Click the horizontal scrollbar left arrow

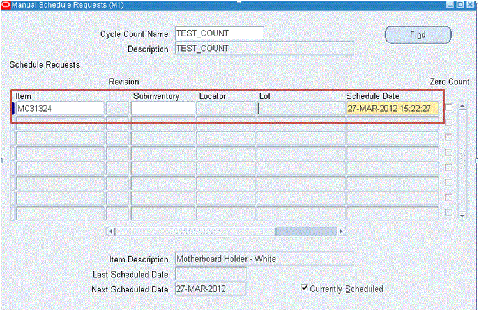click(x=110, y=231)
